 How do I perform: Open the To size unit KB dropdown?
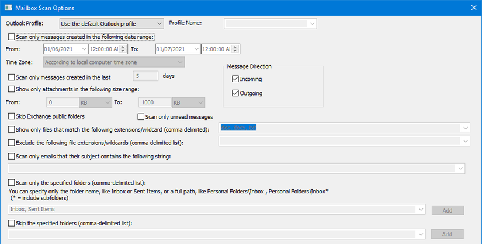(189, 102)
